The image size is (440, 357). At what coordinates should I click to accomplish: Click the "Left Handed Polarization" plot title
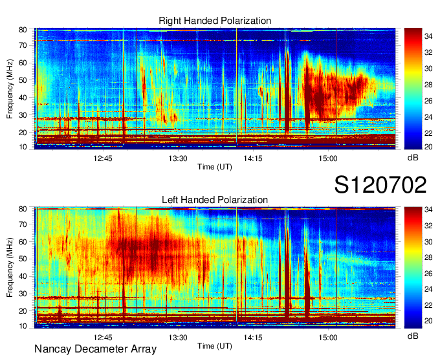(215, 200)
